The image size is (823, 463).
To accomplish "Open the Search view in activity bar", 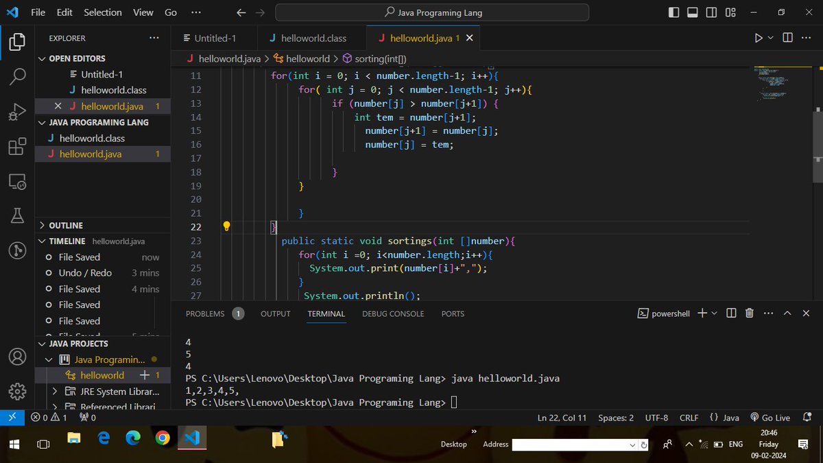I will [17, 77].
